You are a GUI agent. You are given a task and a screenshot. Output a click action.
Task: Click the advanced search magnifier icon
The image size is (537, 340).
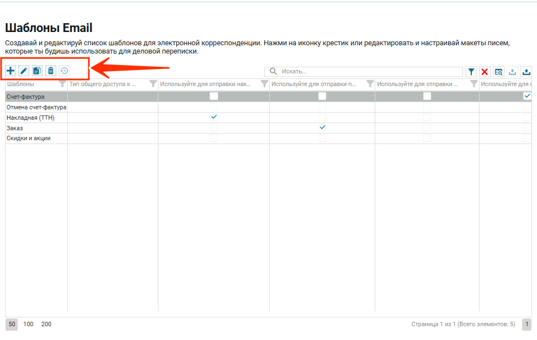click(x=498, y=72)
